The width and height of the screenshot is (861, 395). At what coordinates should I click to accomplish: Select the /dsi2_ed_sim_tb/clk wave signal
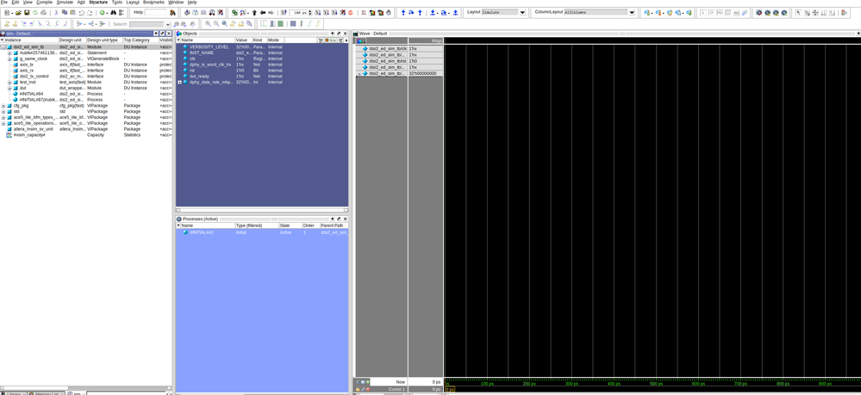[x=388, y=49]
